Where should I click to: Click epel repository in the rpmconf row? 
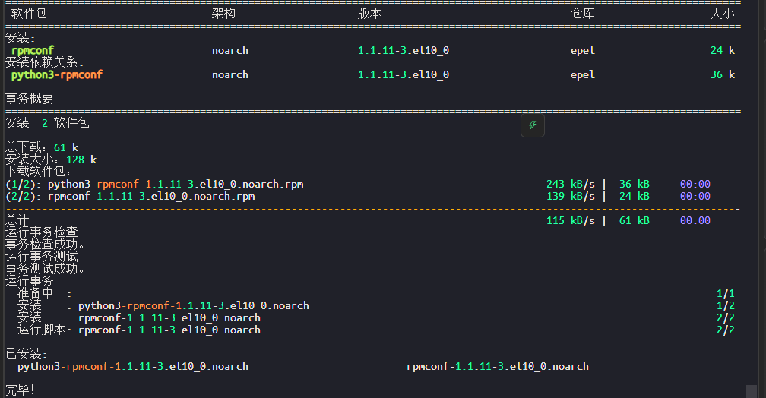tap(583, 50)
